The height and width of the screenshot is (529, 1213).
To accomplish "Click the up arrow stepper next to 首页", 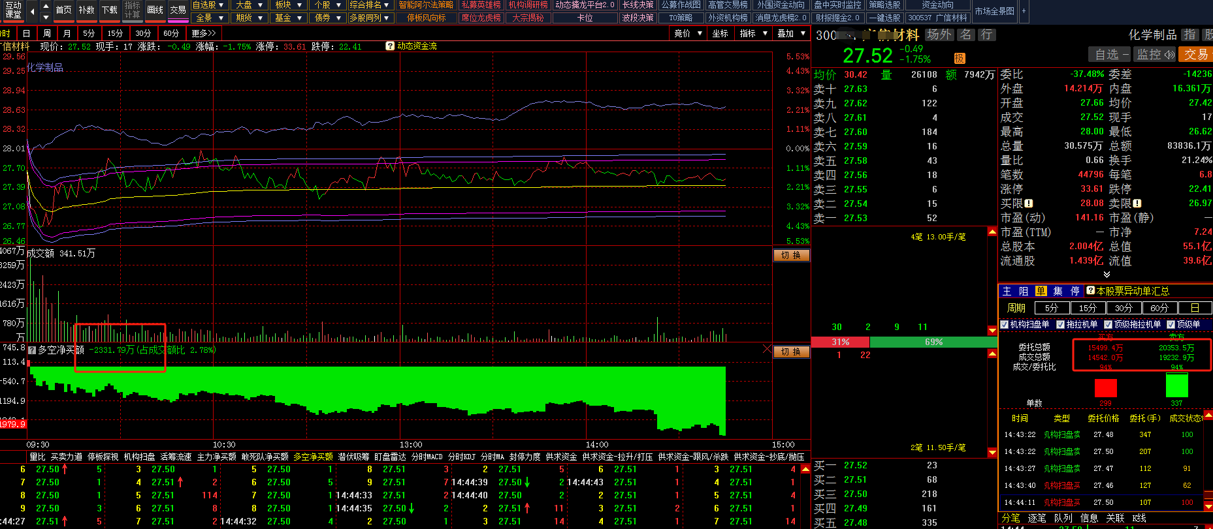I will click(46, 5).
